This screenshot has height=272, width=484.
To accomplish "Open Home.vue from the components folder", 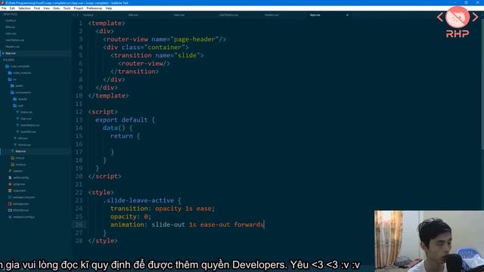I will (x=24, y=144).
